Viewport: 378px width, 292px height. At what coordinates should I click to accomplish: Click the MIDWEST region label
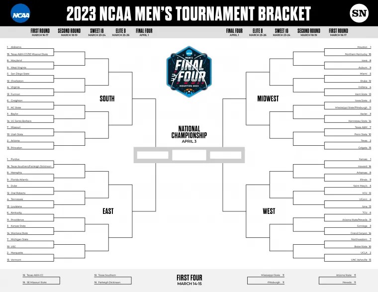point(268,98)
